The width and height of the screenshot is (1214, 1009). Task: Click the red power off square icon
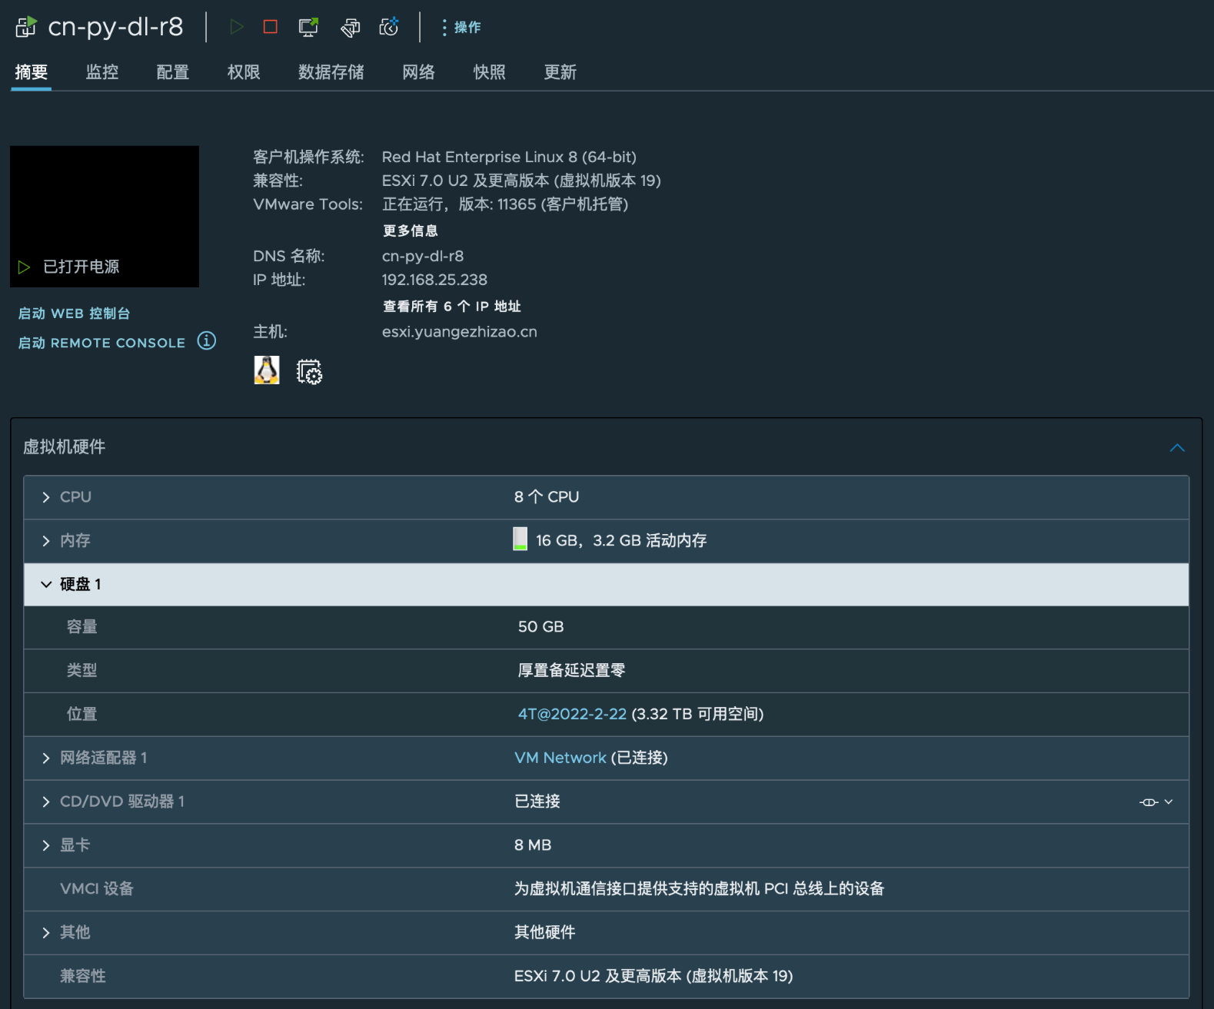[x=271, y=27]
